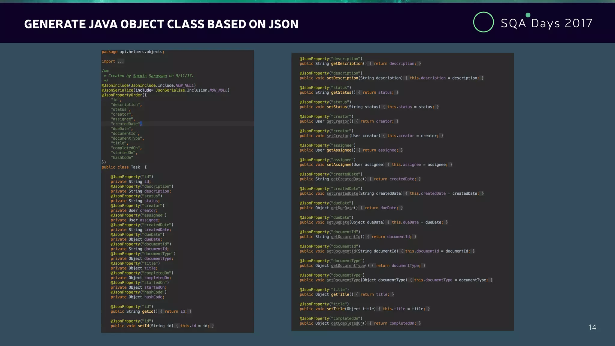This screenshot has height=346, width=615.
Task: Click the '@JsonInclude(JsonInclude.Include.NON_NULL)' annotation
Action: pos(149,86)
